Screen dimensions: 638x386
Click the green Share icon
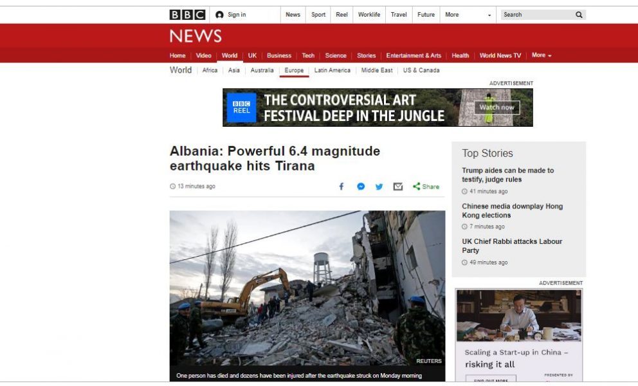pos(416,186)
